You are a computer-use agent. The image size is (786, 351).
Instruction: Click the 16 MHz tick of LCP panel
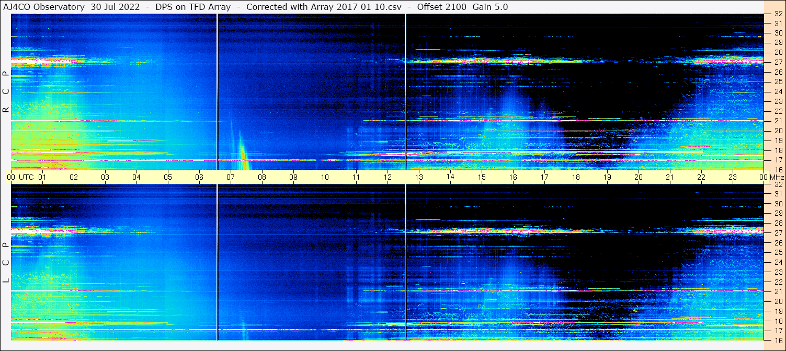pos(778,340)
